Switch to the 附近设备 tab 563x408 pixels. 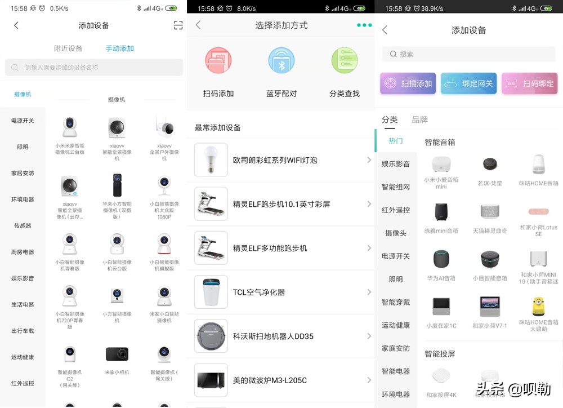pos(68,48)
